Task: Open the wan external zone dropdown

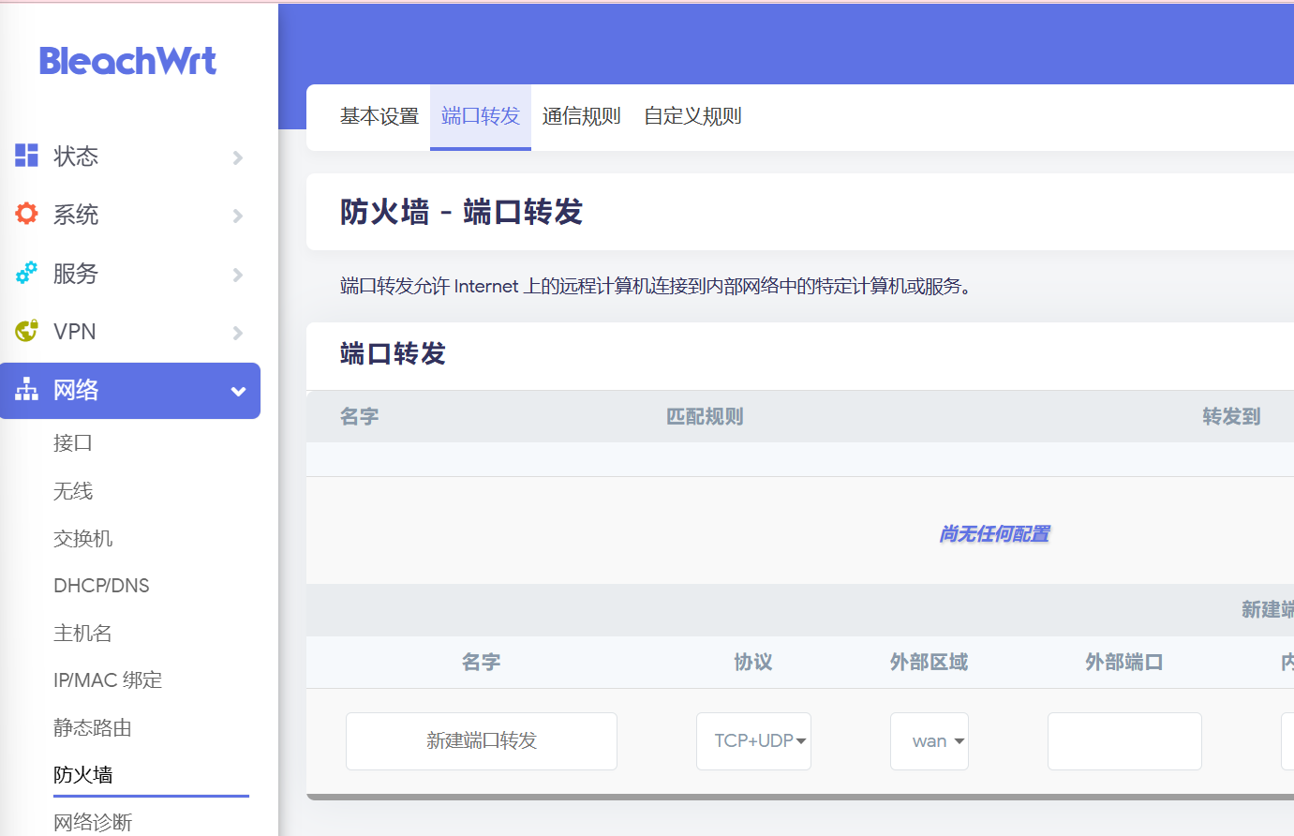Action: [929, 741]
